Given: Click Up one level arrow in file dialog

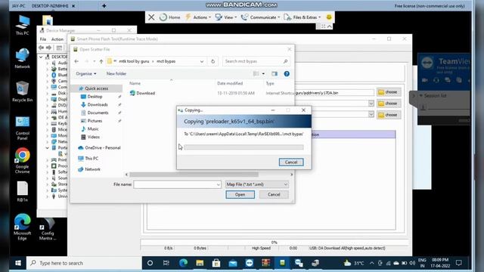Looking at the screenshot, I should click(101, 61).
